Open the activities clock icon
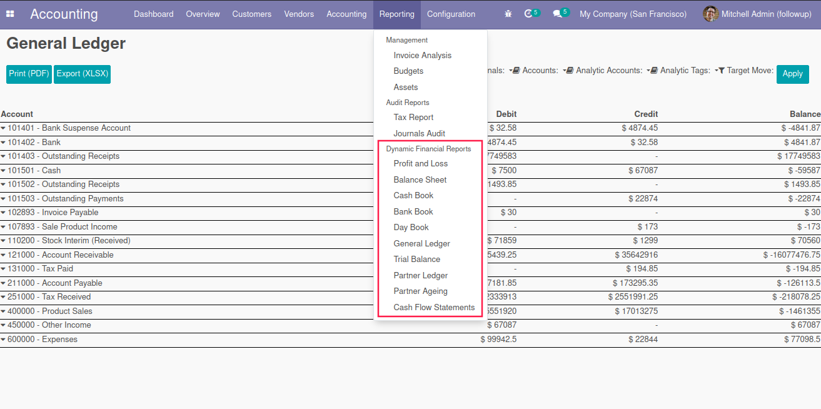Viewport: 821px width, 409px height. pyautogui.click(x=529, y=14)
